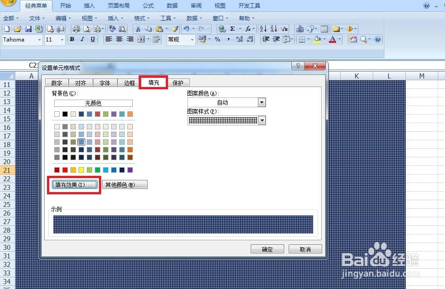Insert a chart using the column chart icon
The width and height of the screenshot is (445, 289).
coord(300,28)
